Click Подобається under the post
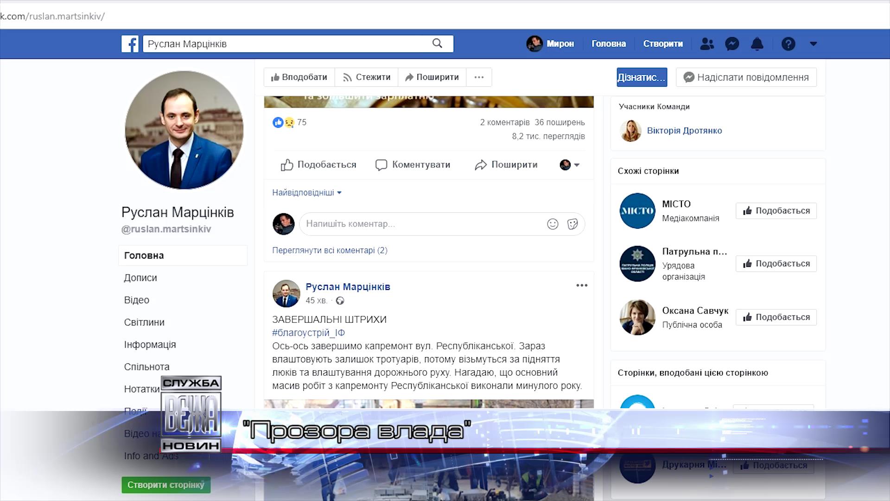The width and height of the screenshot is (890, 501). coord(318,165)
